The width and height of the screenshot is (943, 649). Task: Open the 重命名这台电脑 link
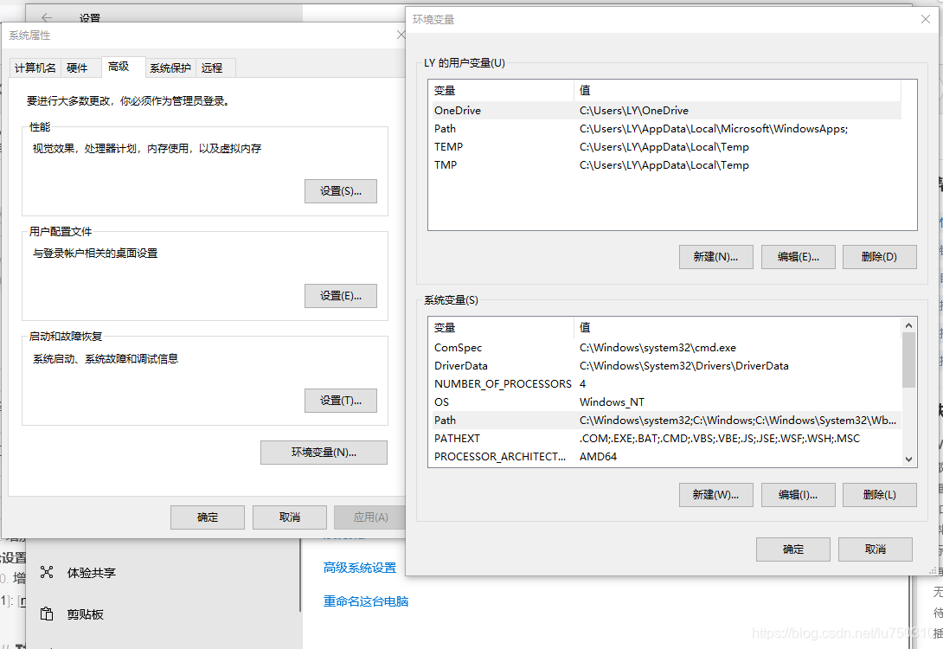coord(366,601)
